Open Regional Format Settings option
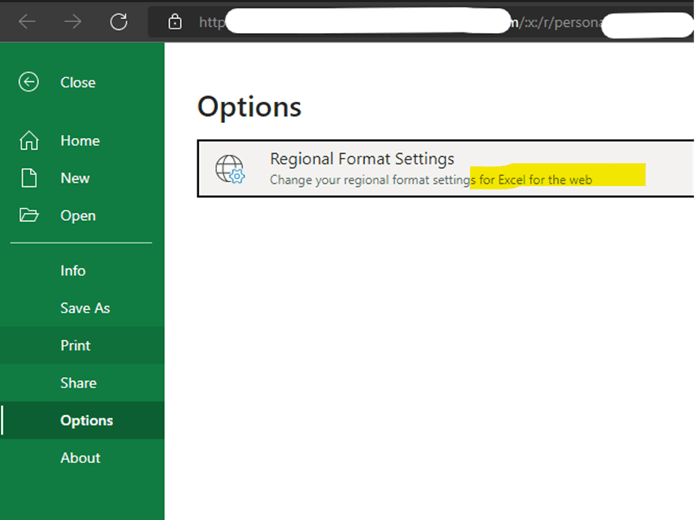The height and width of the screenshot is (520, 695). [x=445, y=169]
